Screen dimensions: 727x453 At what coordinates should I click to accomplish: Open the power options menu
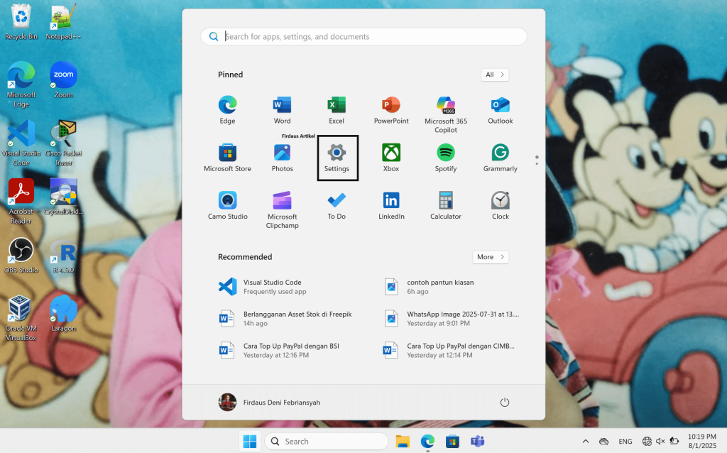504,401
